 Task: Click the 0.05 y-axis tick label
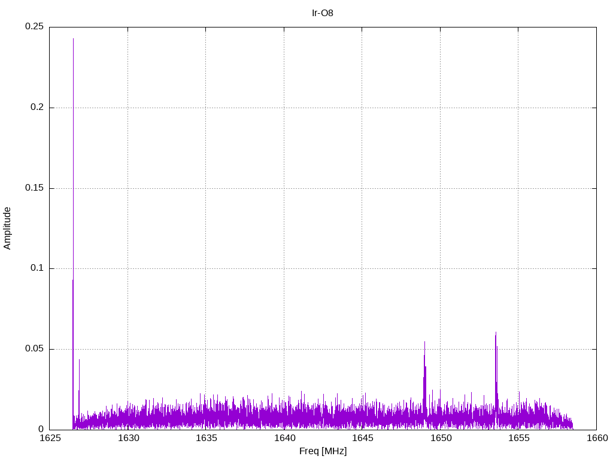[34, 349]
